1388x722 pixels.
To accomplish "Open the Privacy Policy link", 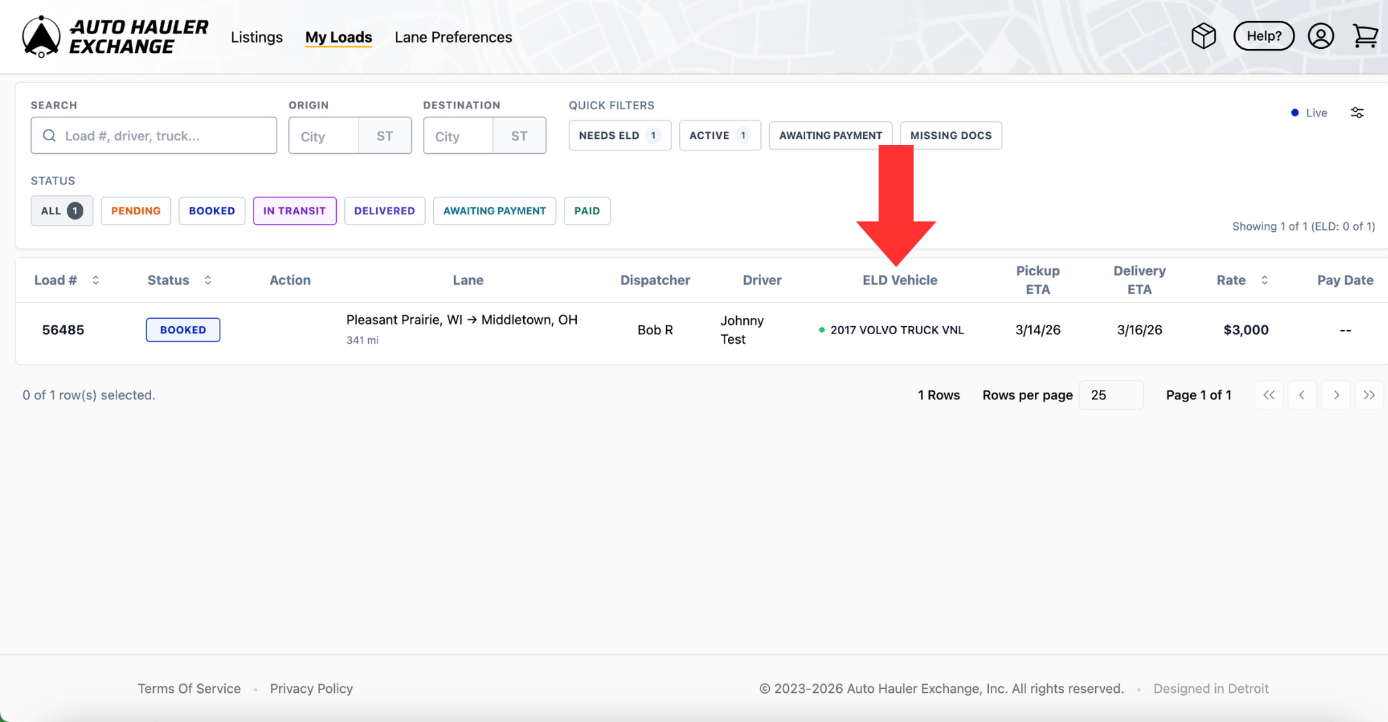I will click(311, 689).
